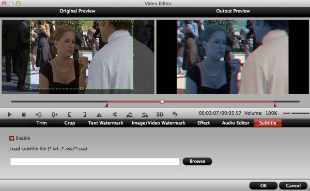Open the Trim tab
The width and height of the screenshot is (310, 191).
coord(41,123)
